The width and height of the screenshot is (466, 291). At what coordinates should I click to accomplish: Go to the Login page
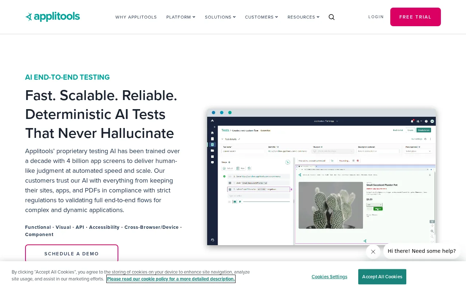[x=376, y=17]
